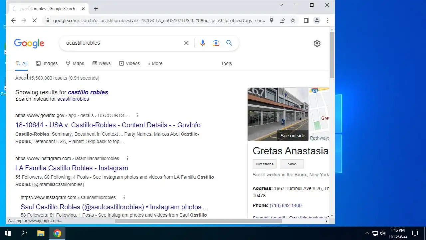Show hidden system tray icons

(x=367, y=233)
